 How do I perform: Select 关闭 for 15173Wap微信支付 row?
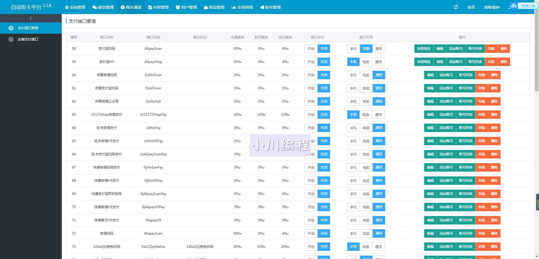(324, 115)
